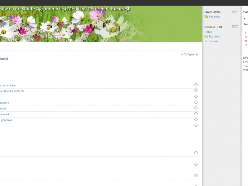Click the Site news forum icon in Main Menu

tap(206, 17)
